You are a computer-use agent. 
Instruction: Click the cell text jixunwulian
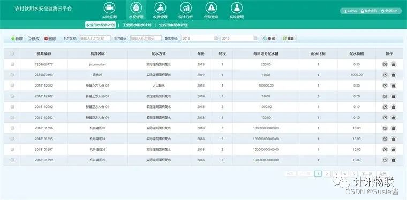[97, 64]
